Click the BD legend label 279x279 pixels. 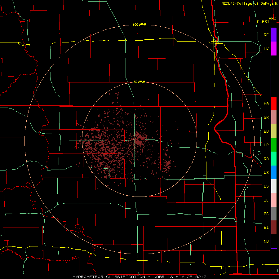pyautogui.click(x=266, y=131)
